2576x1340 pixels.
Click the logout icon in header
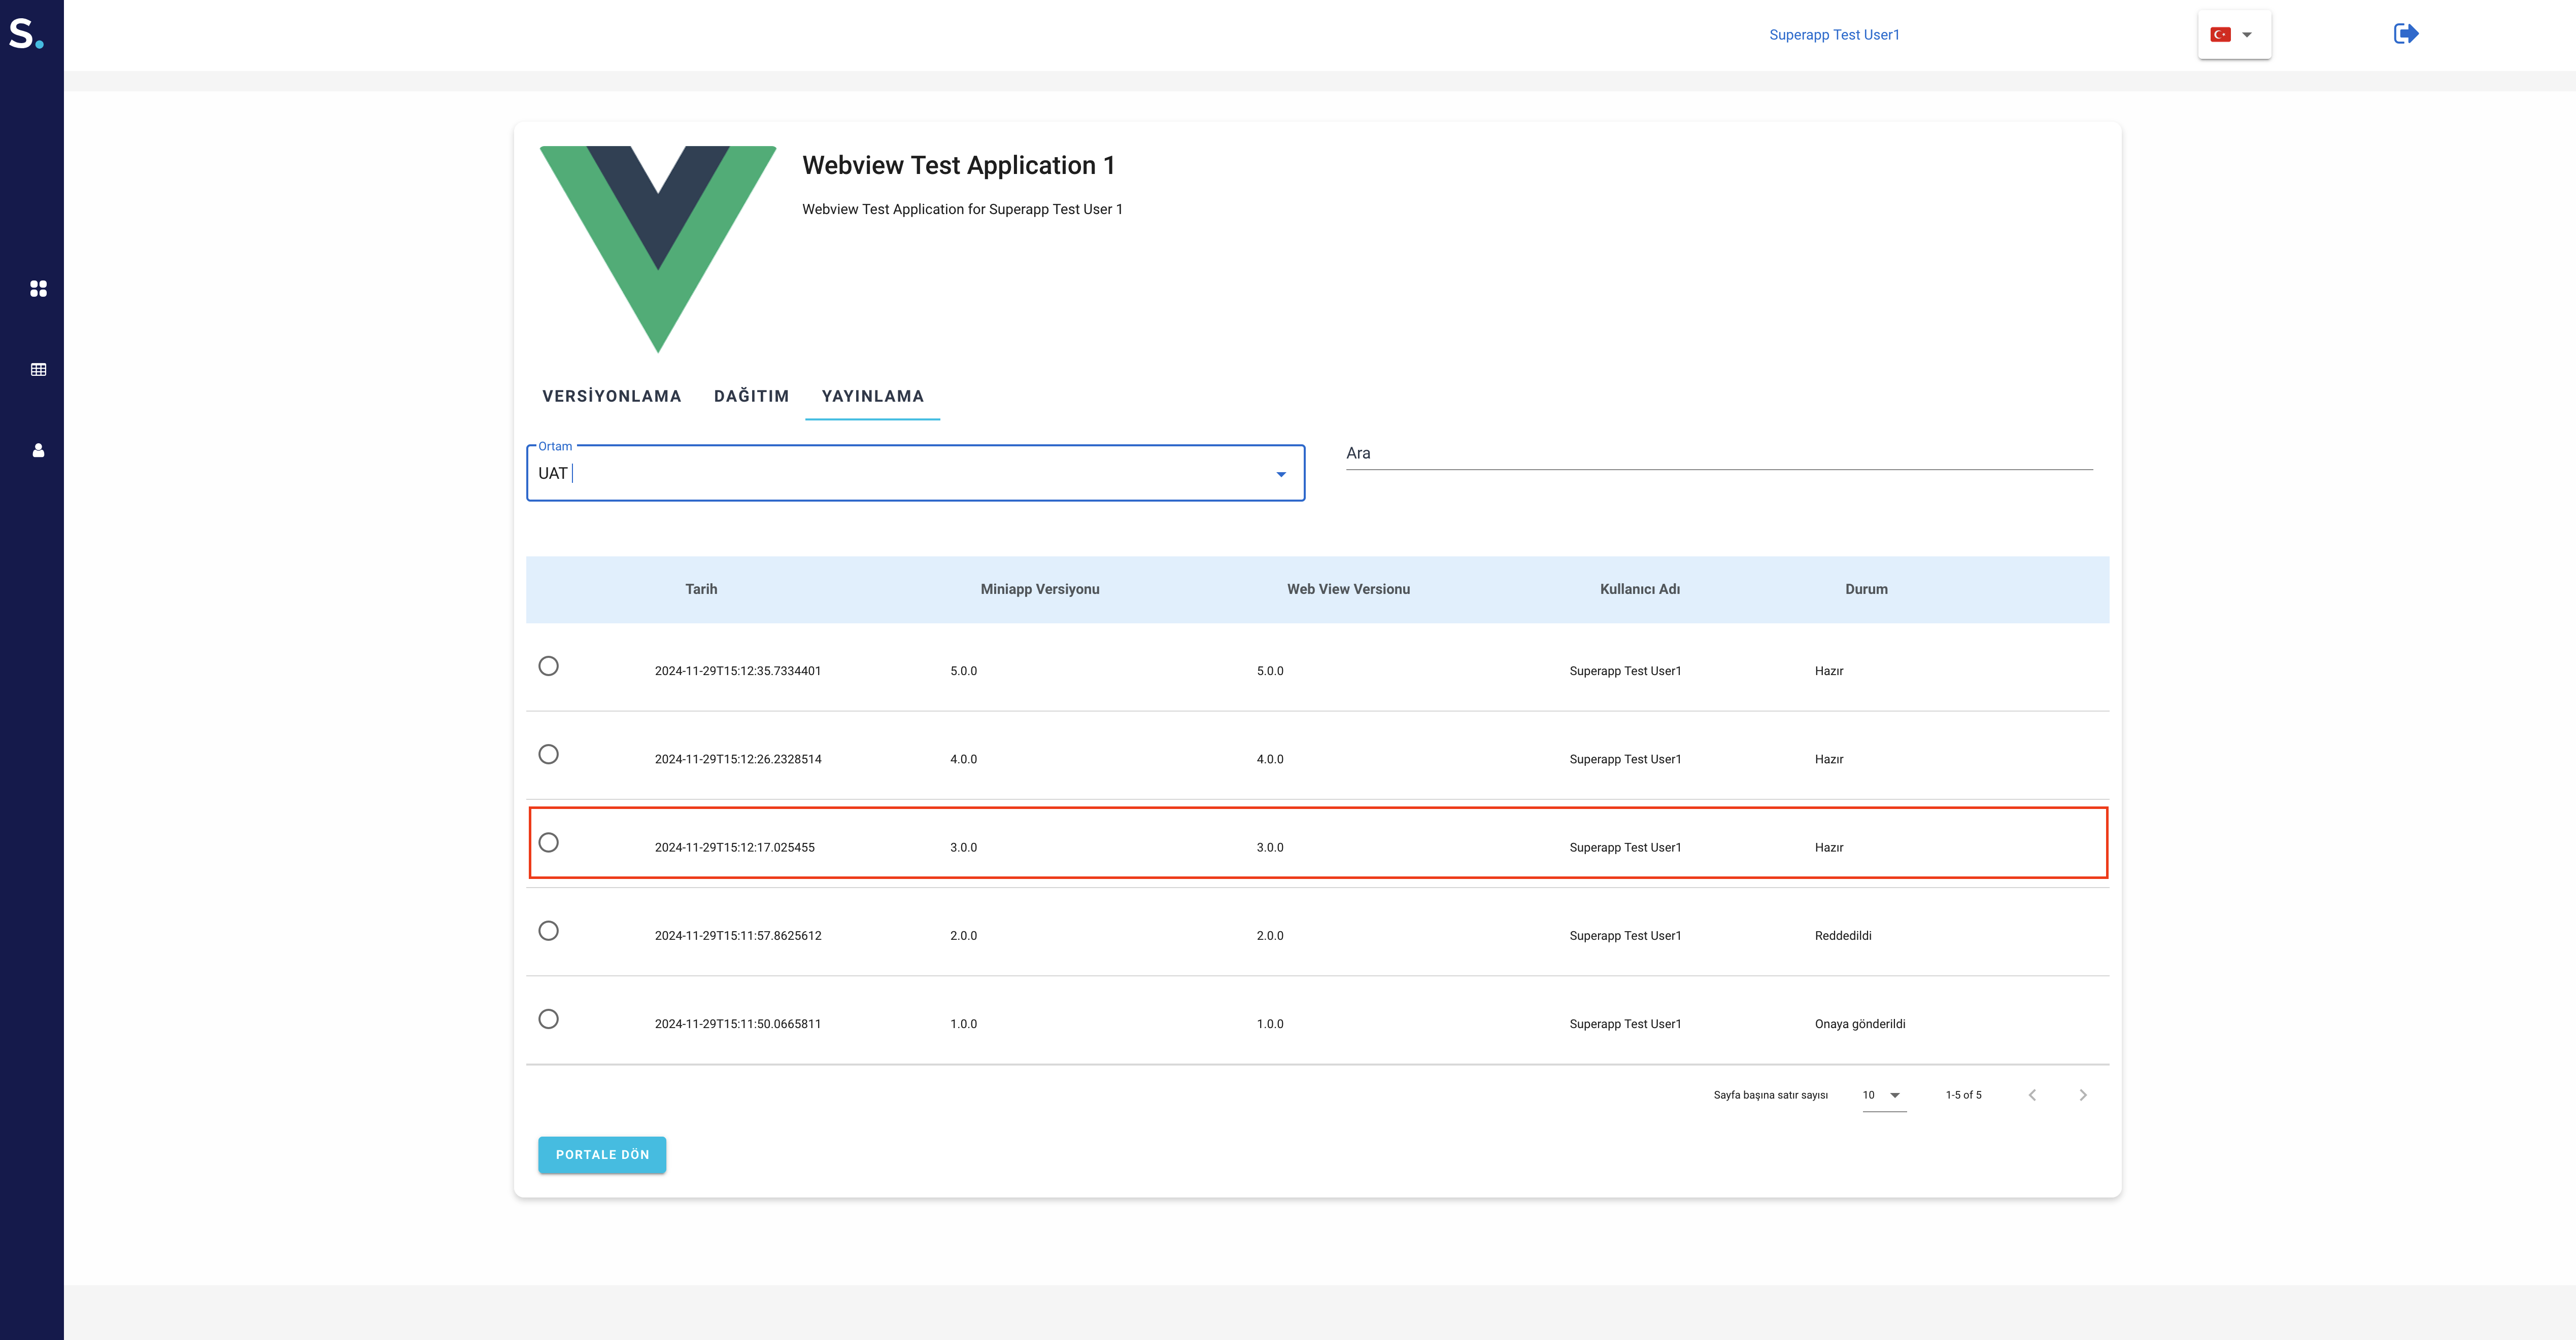[x=2405, y=34]
